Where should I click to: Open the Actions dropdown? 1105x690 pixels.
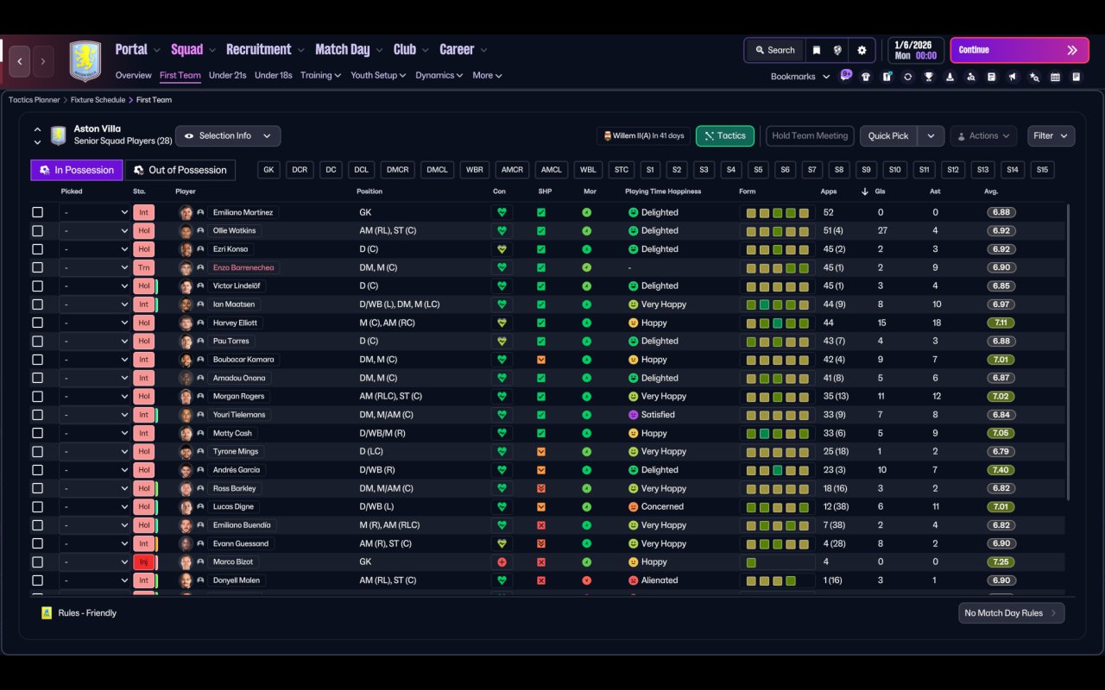click(x=983, y=136)
